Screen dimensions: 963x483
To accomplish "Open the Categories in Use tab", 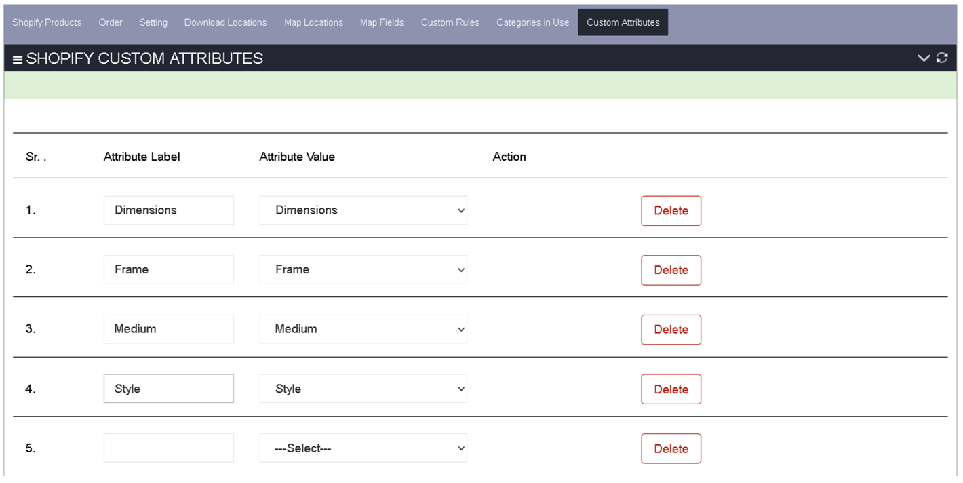I will pos(533,22).
